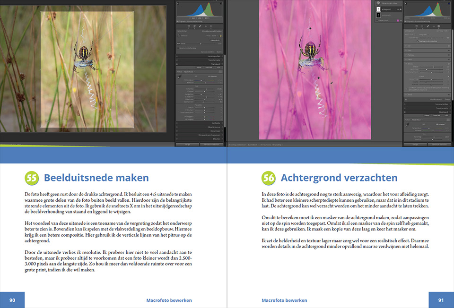The image size is (454, 308).
Task: Click the Zwart-wit button in the left screenshot
Action: click(209, 68)
